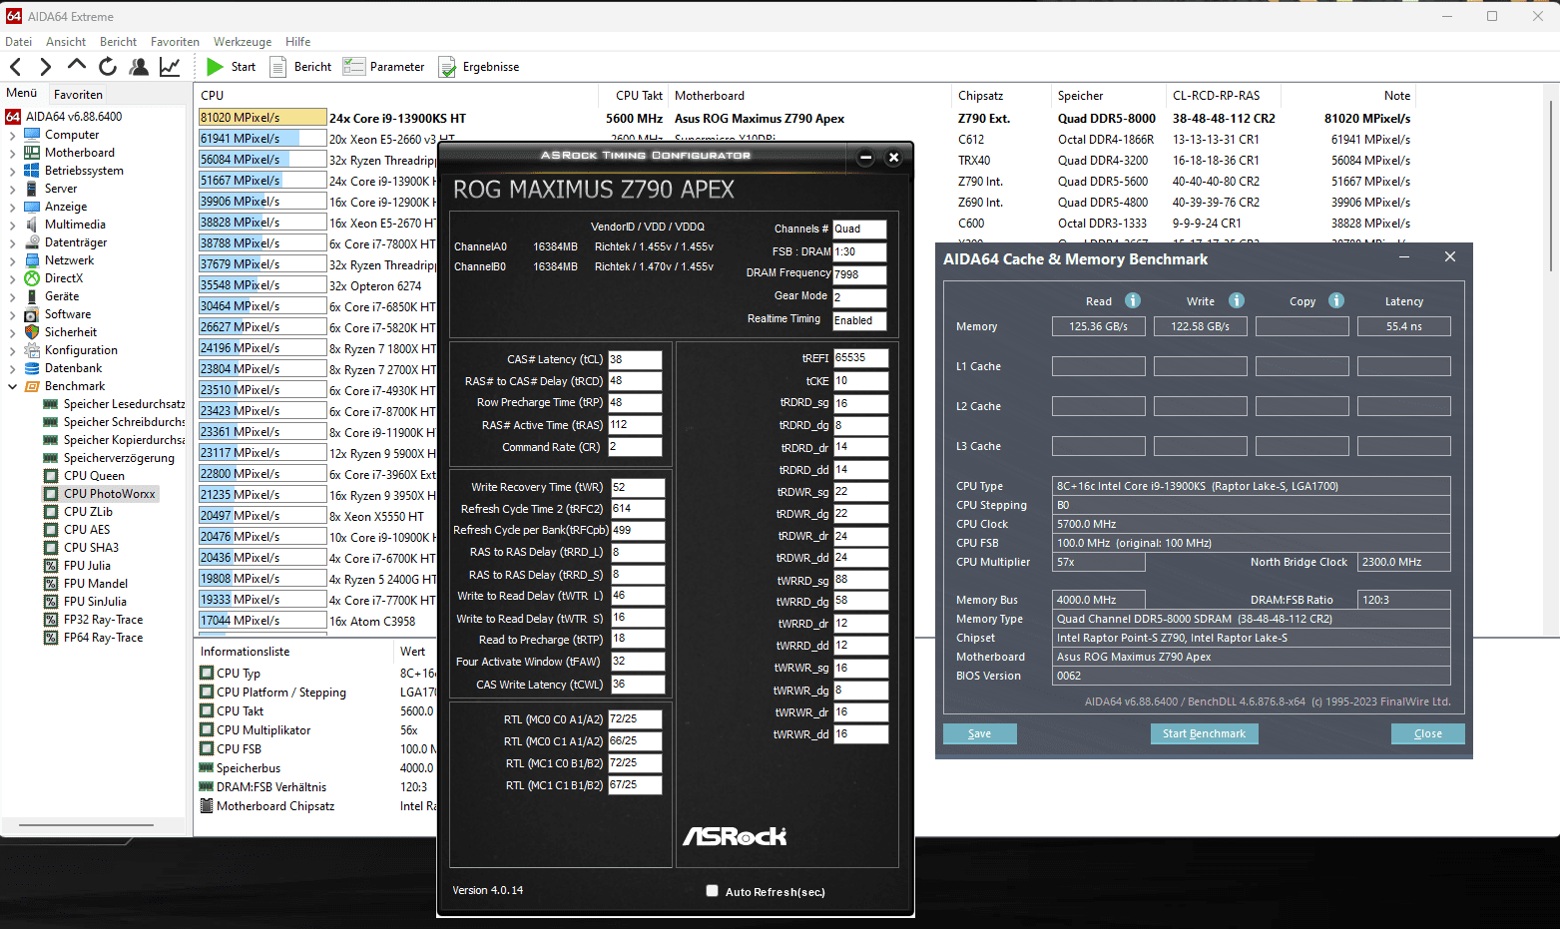
Task: Select FP64 Ray-Trace benchmark item
Action: click(x=93, y=638)
